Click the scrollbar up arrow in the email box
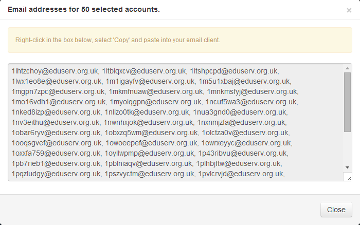 pyautogui.click(x=348, y=68)
